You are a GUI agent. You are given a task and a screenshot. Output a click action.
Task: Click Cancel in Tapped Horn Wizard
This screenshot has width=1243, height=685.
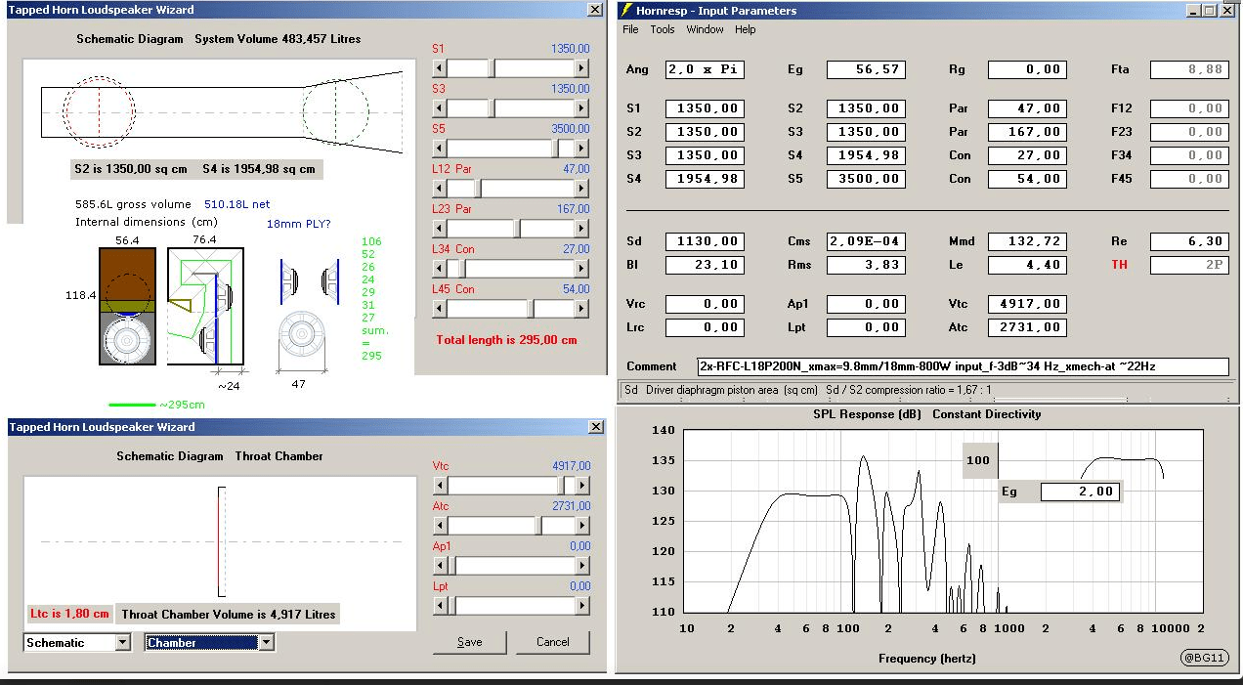click(x=553, y=642)
